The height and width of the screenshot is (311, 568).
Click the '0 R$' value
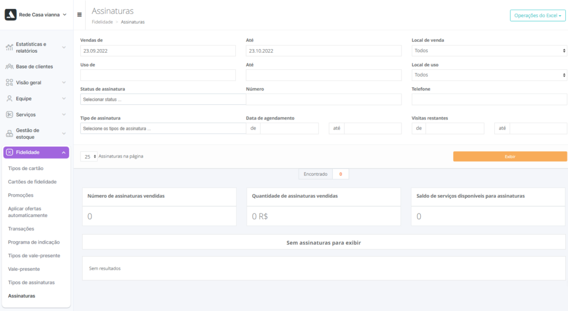(x=260, y=216)
